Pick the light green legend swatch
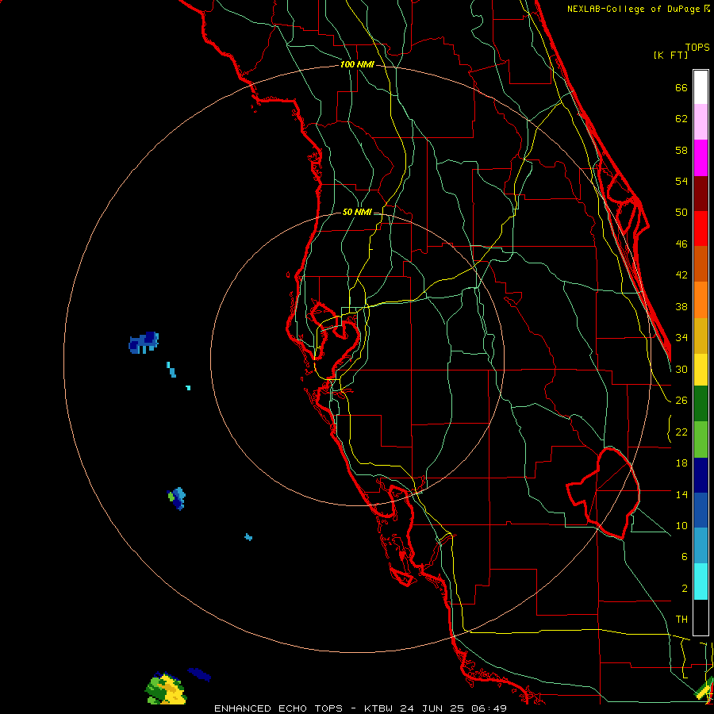The image size is (714, 714). pyautogui.click(x=701, y=440)
